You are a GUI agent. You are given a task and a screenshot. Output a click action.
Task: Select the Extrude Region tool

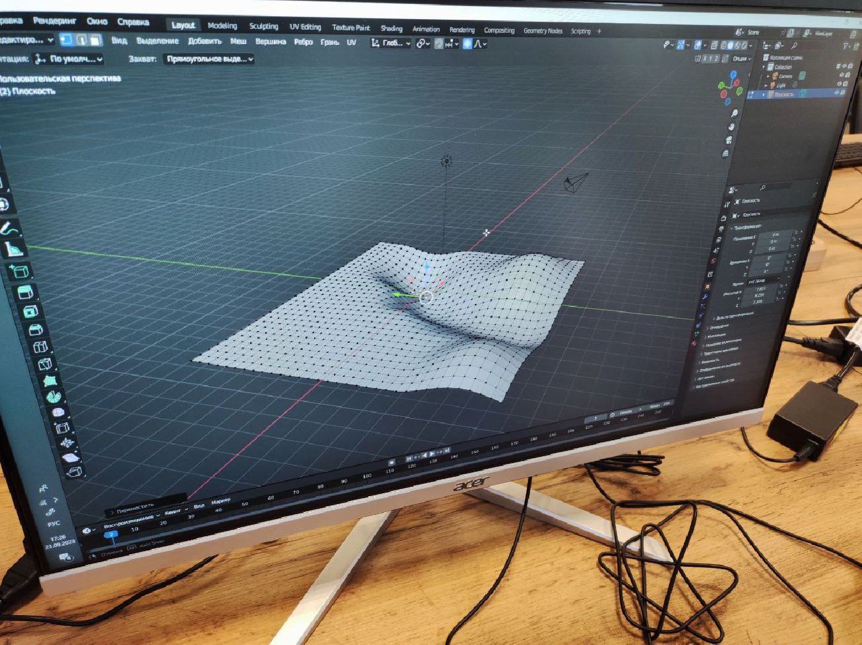[24, 293]
